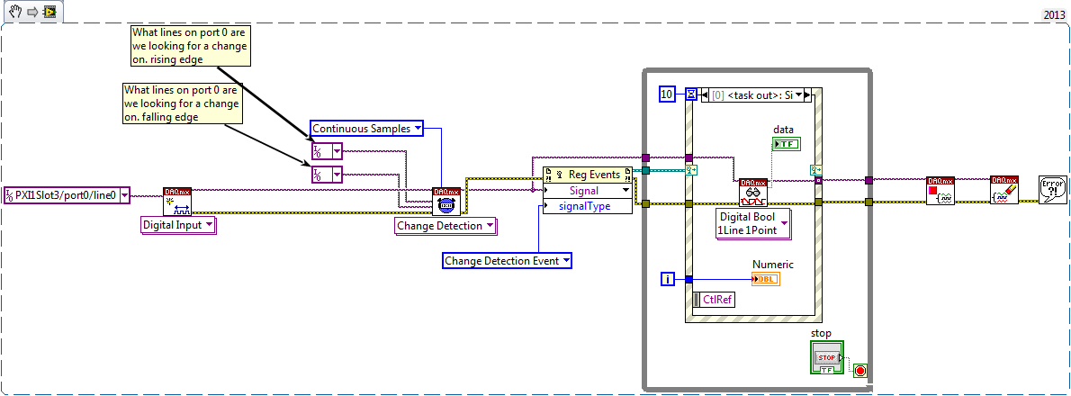Open the Continuous Samples enum dropdown

point(417,128)
